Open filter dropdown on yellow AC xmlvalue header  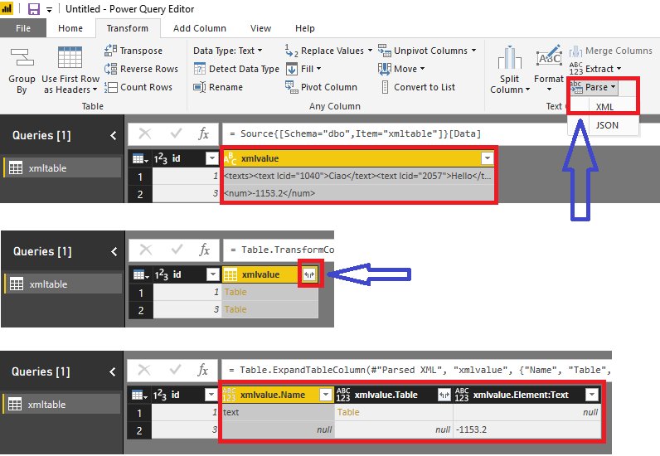click(487, 158)
